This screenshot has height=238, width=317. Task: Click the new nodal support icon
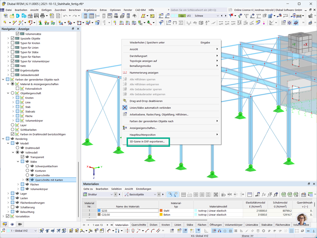click(41, 23)
